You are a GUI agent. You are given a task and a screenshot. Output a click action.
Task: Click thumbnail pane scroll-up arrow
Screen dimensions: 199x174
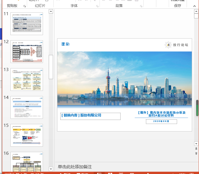pyautogui.click(x=51, y=12)
